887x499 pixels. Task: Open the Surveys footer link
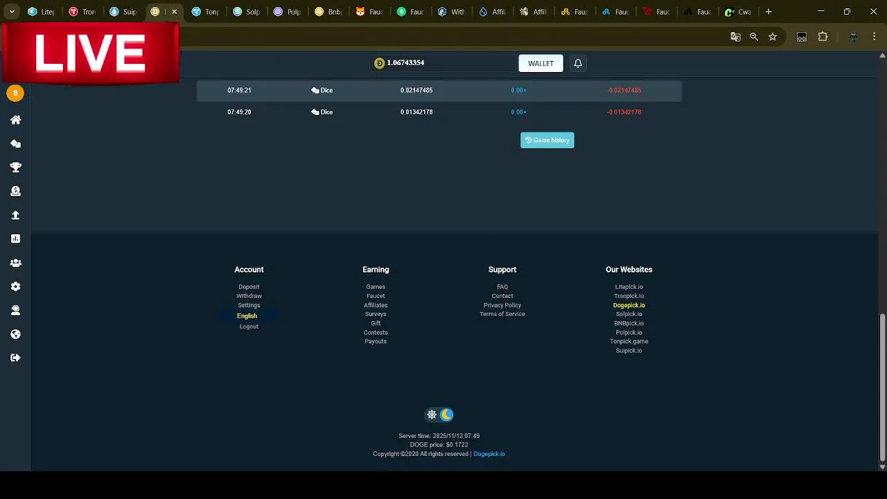376,314
